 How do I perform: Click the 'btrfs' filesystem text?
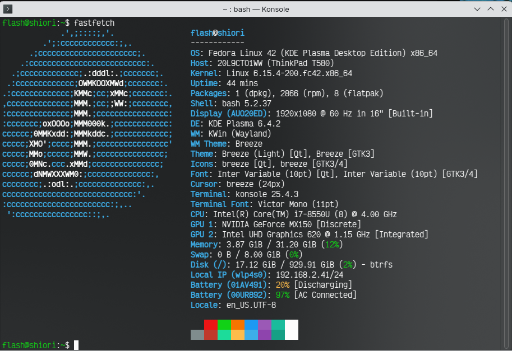[x=381, y=265]
